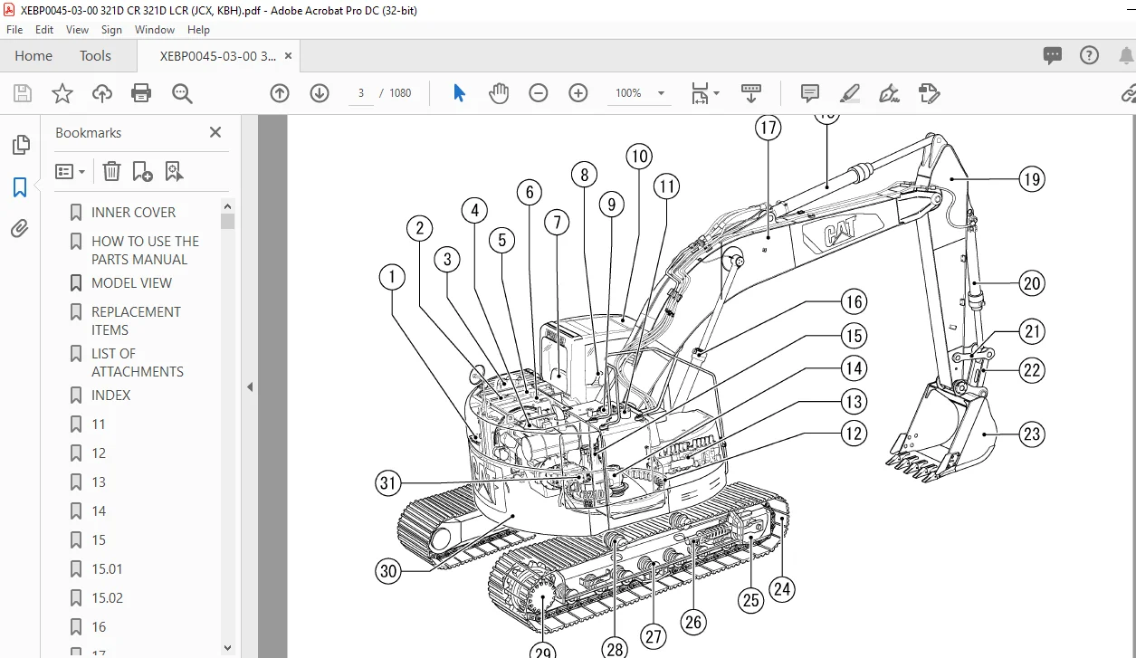This screenshot has height=658, width=1136.
Task: Open the Sign document pen tool
Action: pyautogui.click(x=890, y=93)
